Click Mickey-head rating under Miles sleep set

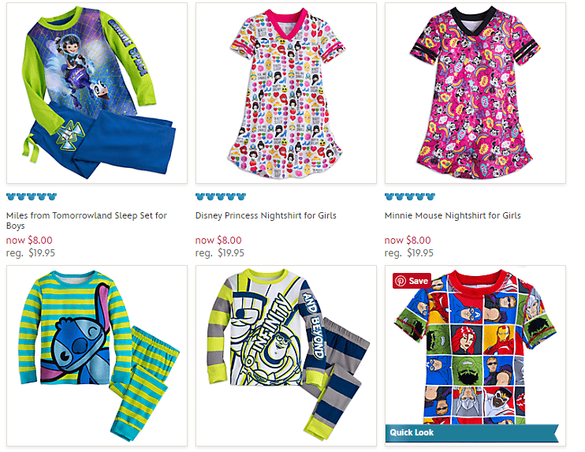(32, 196)
